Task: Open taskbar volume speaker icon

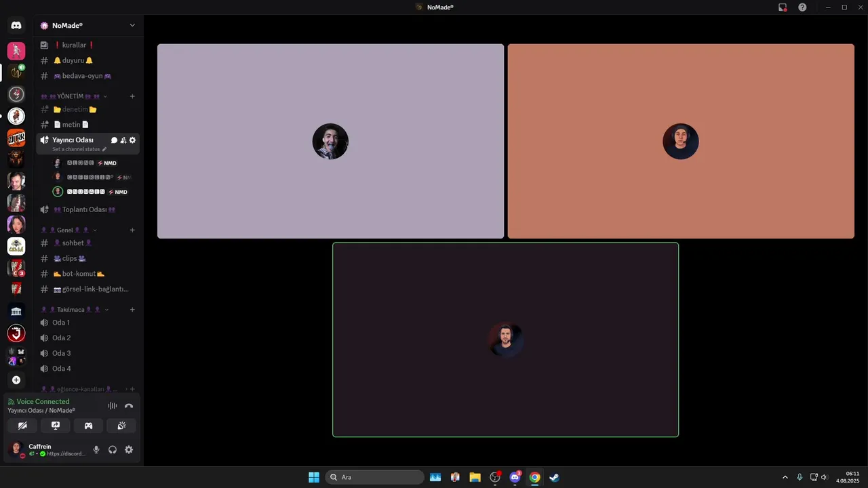Action: [x=825, y=477]
